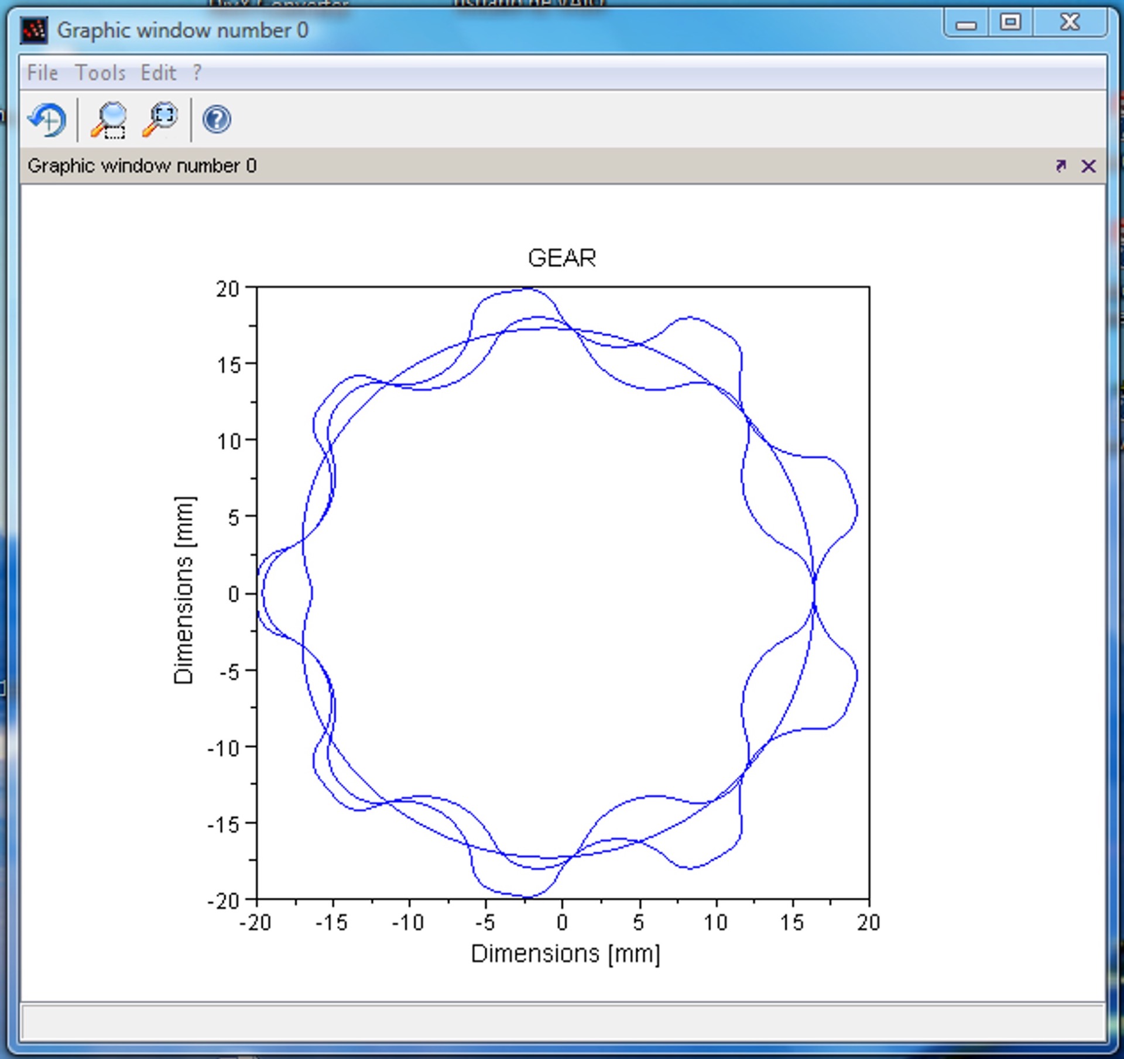The width and height of the screenshot is (1124, 1059).
Task: Open the File menu
Action: point(42,73)
